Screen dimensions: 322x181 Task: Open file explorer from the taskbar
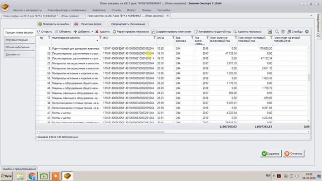click(x=20, y=176)
